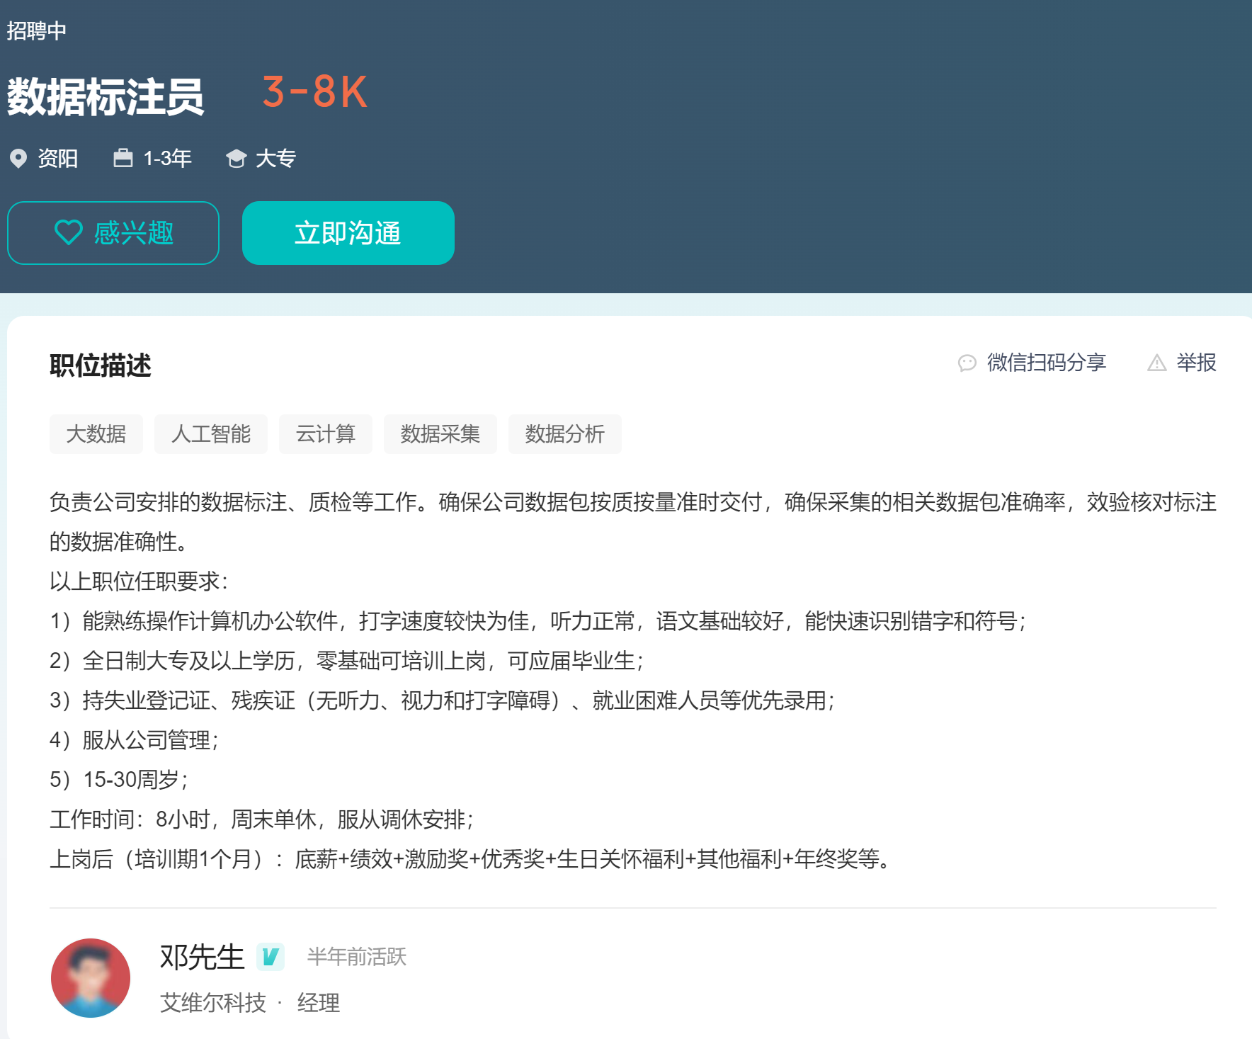Image resolution: width=1252 pixels, height=1039 pixels.
Task: Click the recruiter name 邓先生
Action: 200,957
